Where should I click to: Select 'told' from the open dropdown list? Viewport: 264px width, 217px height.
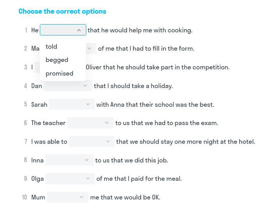tap(52, 47)
